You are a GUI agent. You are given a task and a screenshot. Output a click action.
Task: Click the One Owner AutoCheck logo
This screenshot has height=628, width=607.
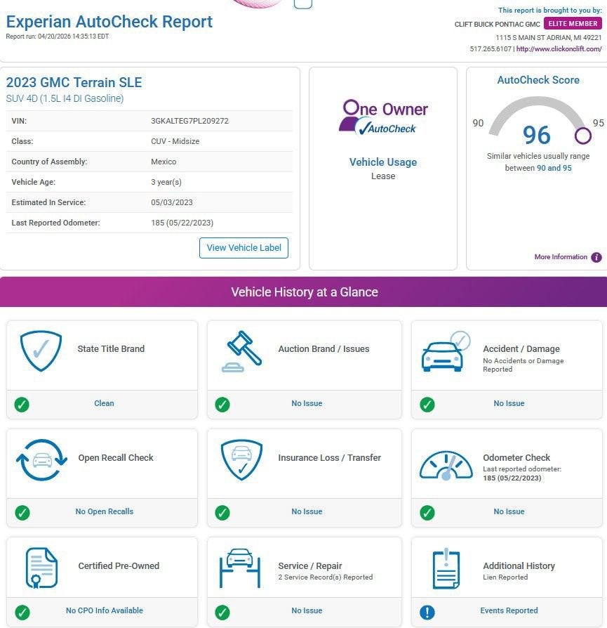tap(383, 117)
